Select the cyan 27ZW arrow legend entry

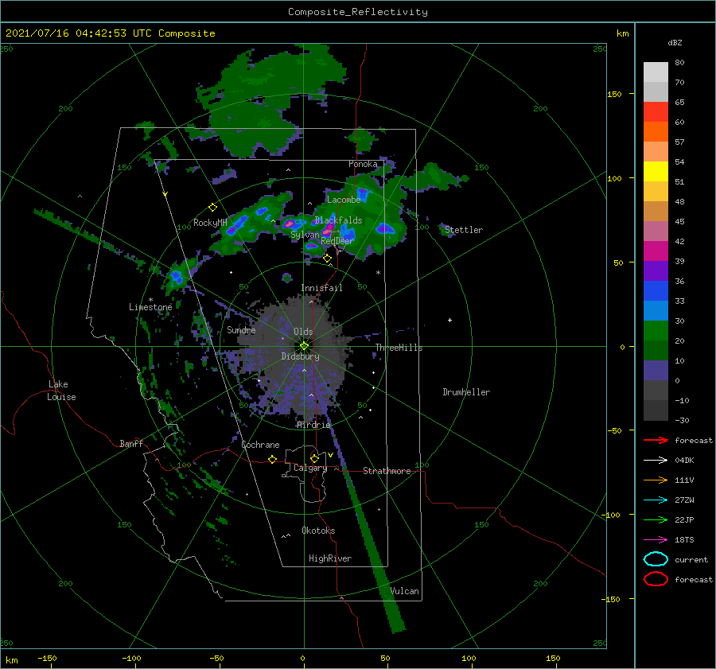(656, 500)
